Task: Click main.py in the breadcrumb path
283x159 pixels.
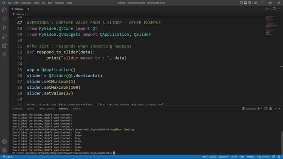Action: pos(19,14)
